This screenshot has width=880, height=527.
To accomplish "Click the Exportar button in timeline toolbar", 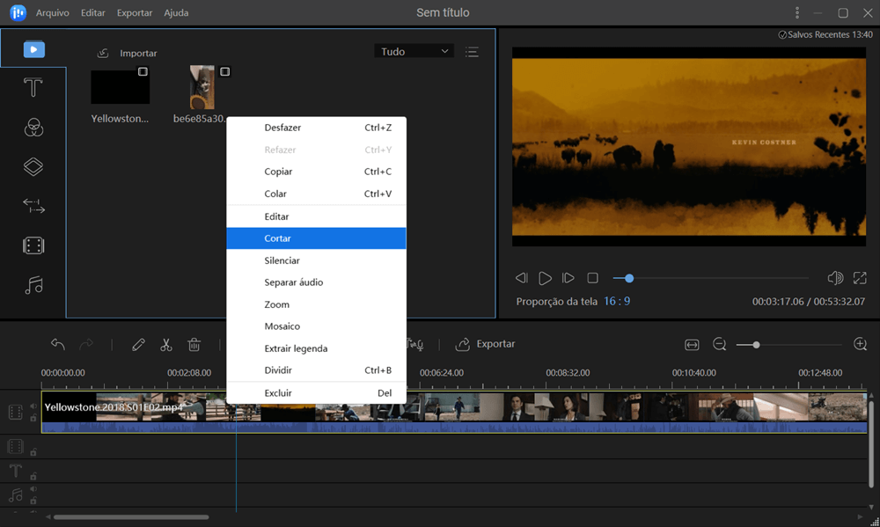I will [x=485, y=344].
